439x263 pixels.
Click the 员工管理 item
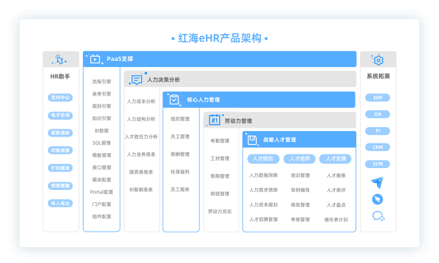tap(180, 137)
